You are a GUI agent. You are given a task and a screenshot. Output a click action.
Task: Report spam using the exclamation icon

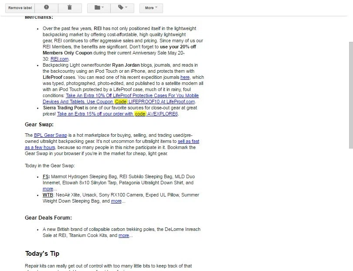coord(46,8)
